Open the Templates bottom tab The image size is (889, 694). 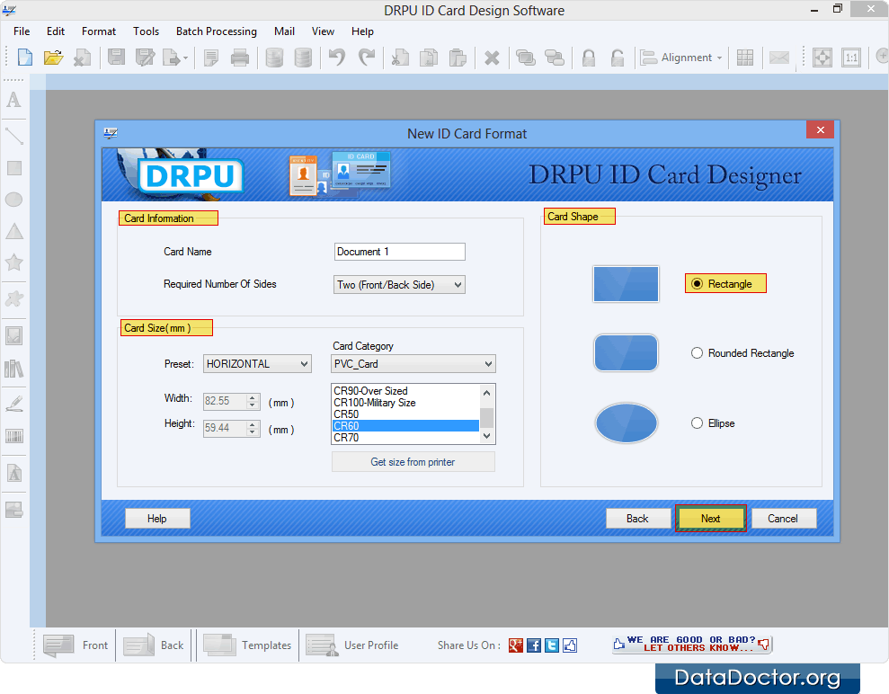247,645
